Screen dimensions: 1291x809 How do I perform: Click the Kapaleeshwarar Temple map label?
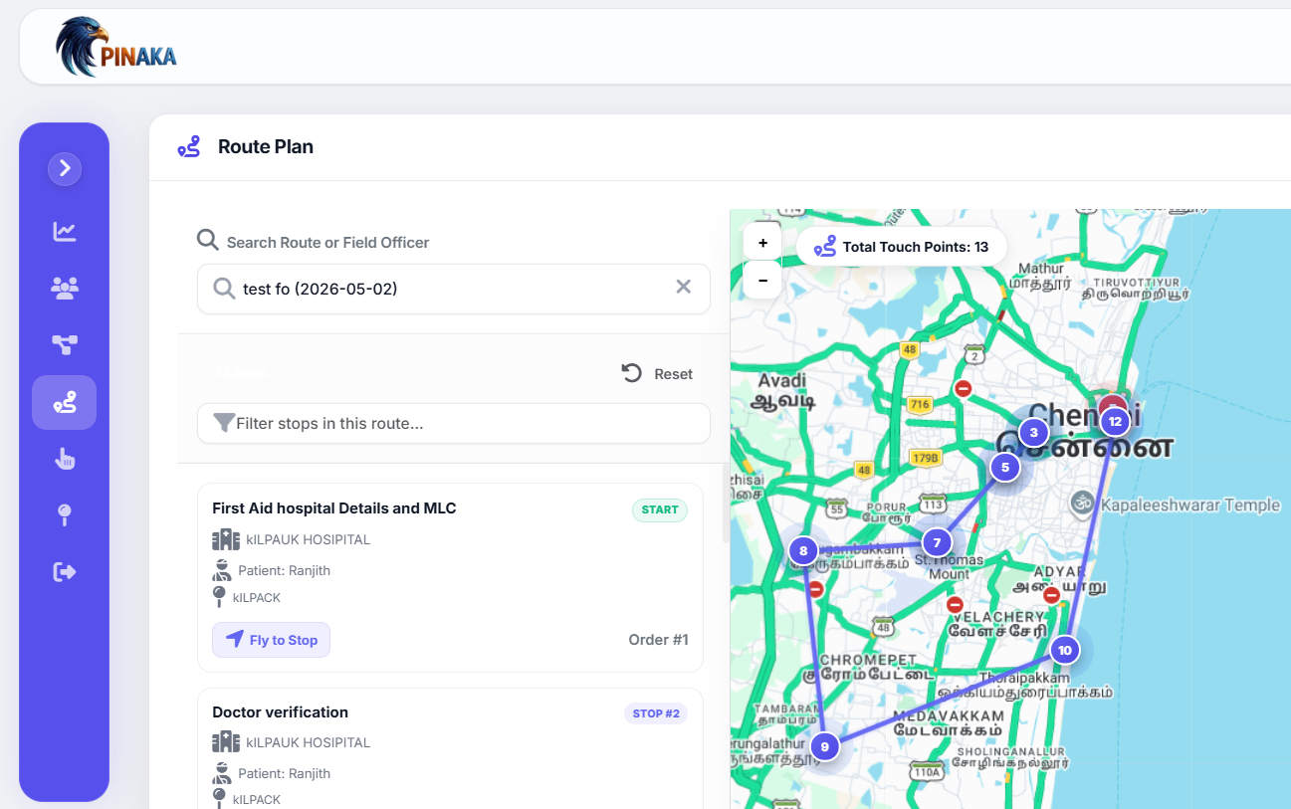(1190, 505)
